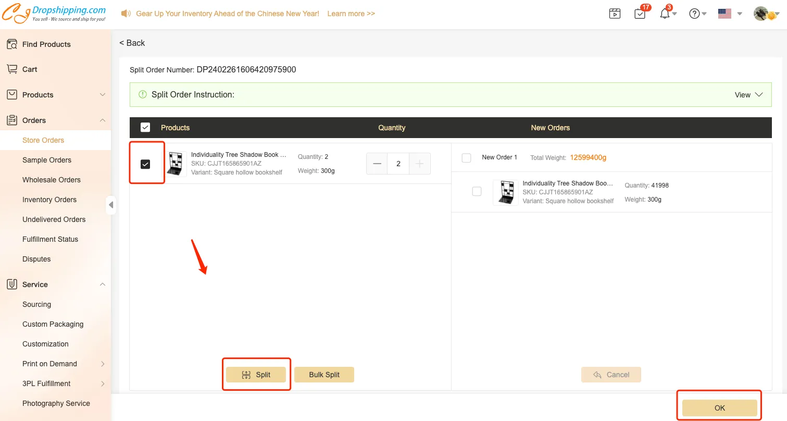Toggle the select-all Products header checkbox

[x=145, y=128]
